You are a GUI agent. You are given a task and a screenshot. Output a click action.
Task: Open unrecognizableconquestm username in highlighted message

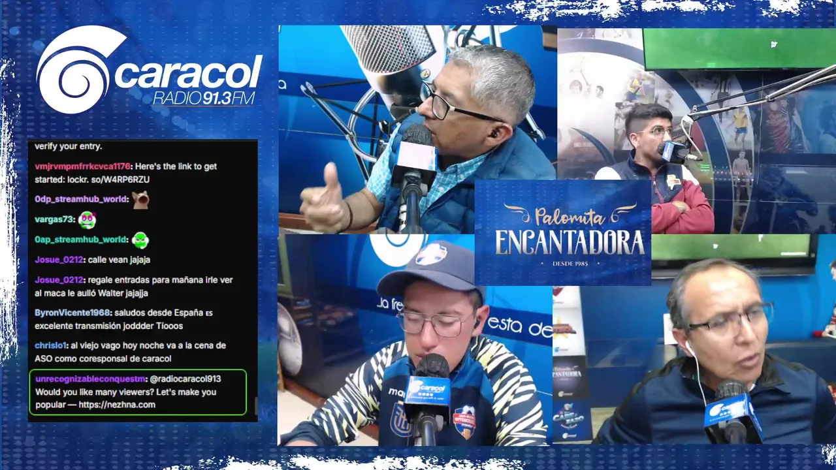(91, 379)
